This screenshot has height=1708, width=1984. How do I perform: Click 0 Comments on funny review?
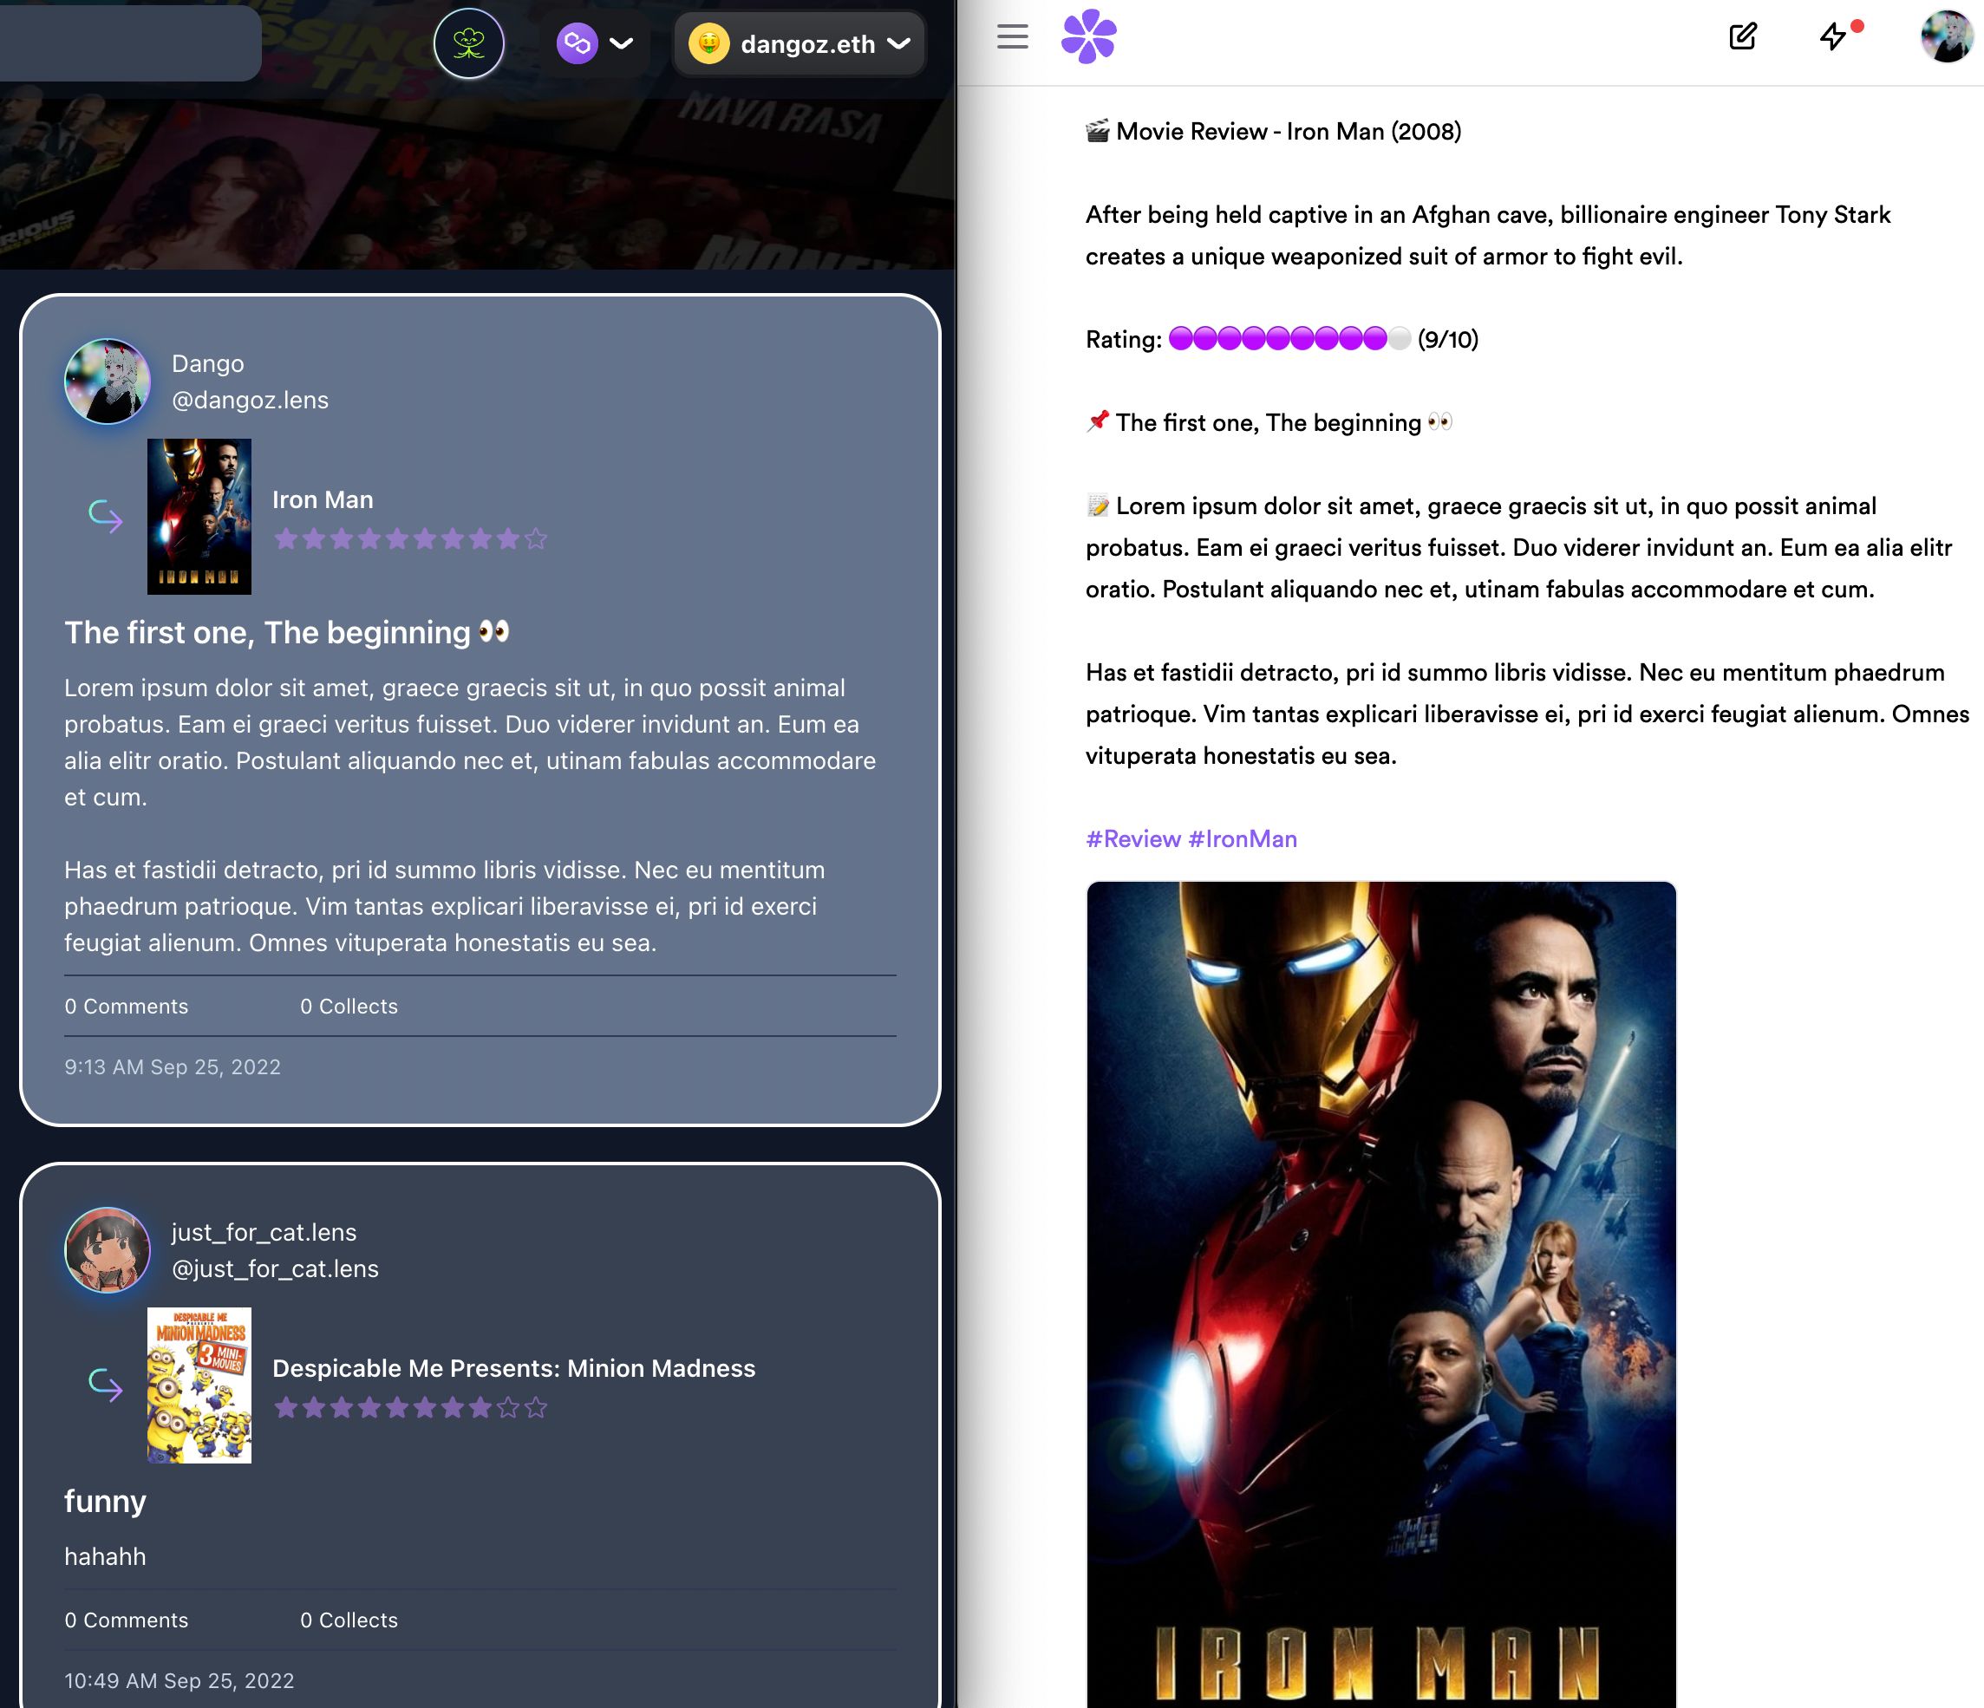tap(127, 1620)
